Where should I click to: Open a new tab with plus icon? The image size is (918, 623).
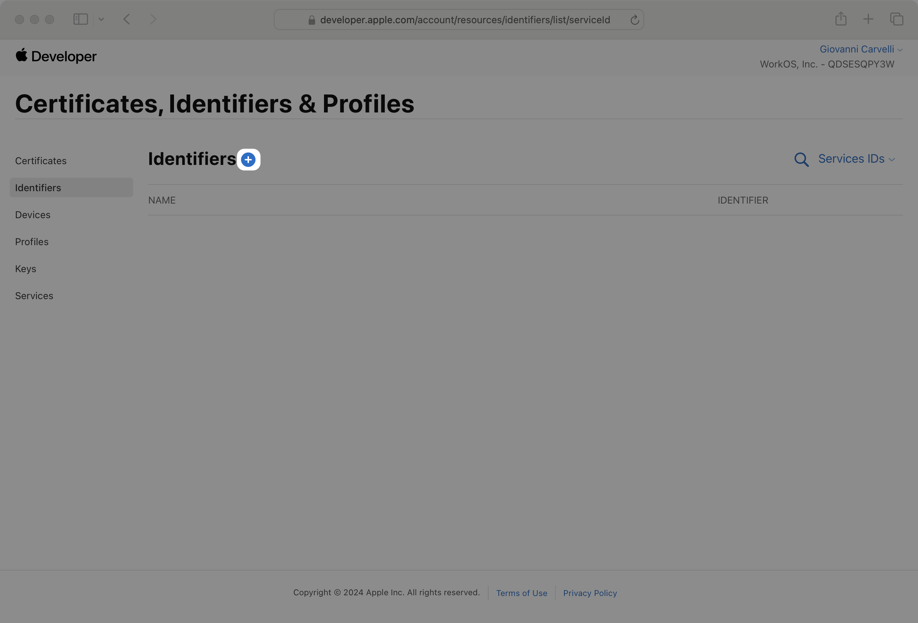tap(868, 19)
